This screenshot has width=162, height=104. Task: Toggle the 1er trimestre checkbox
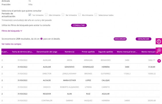tap(30, 15)
